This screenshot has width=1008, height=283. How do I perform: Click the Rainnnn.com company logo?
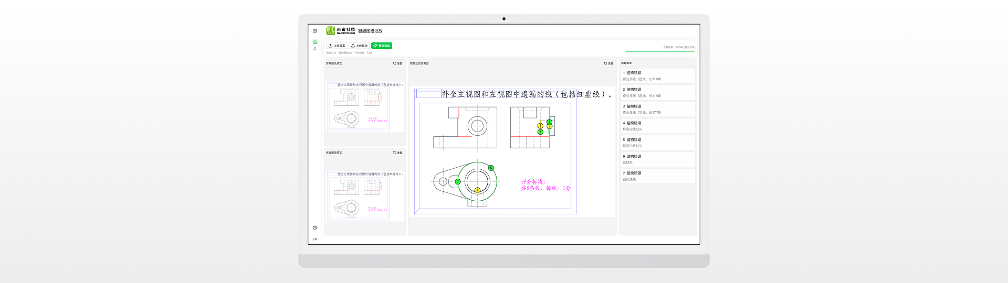(x=340, y=31)
